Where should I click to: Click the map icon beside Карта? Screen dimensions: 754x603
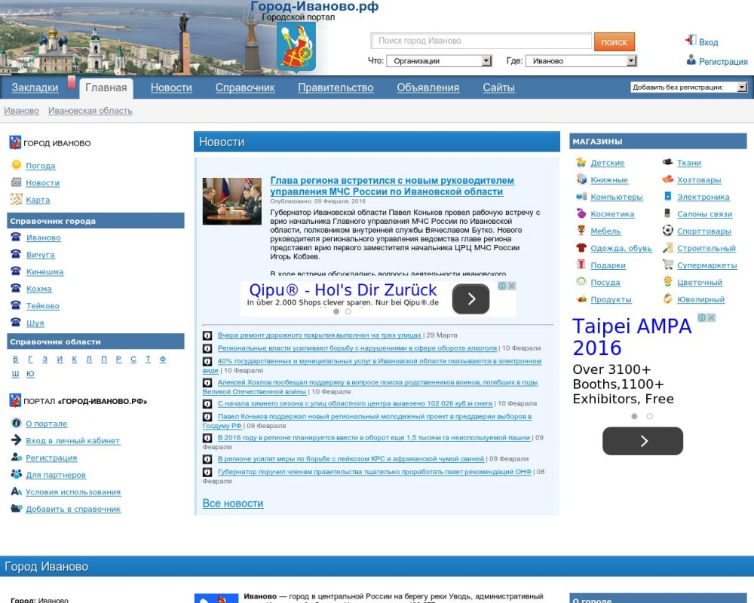pyautogui.click(x=16, y=200)
